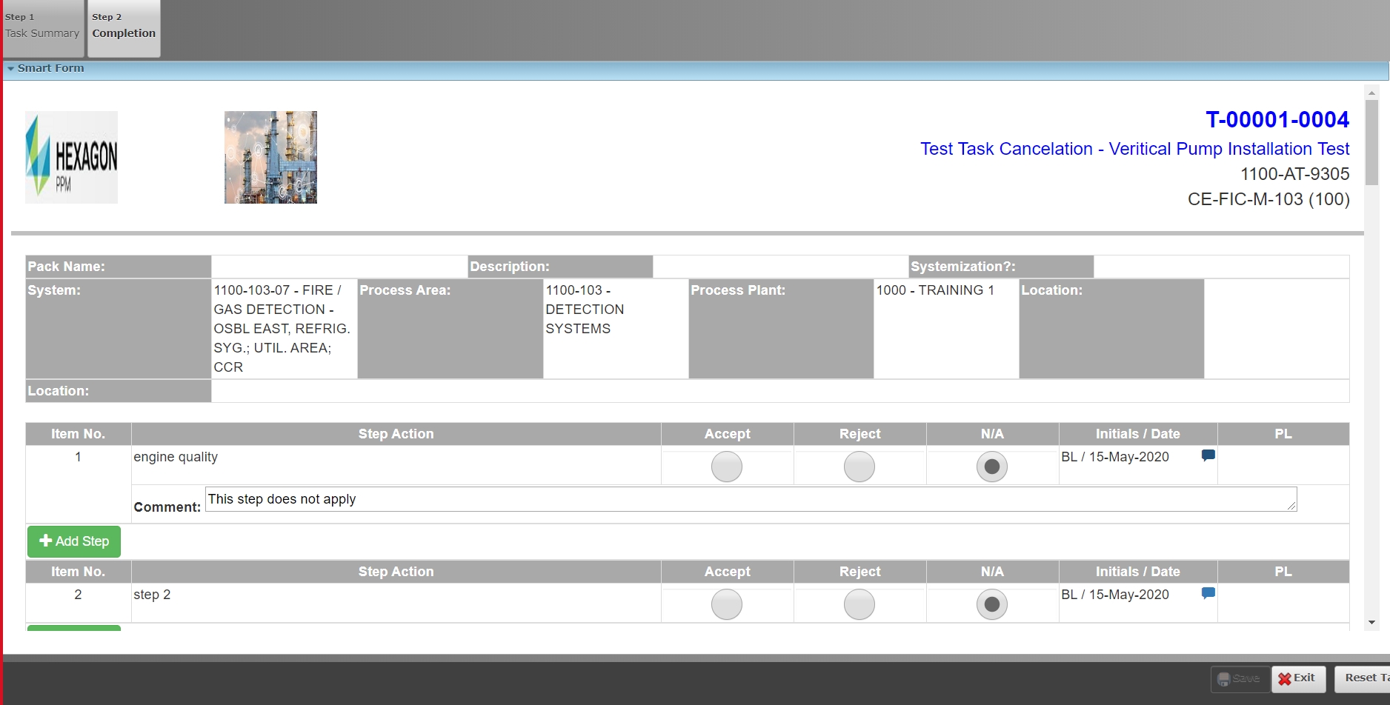1390x705 pixels.
Task: Select Accept radio for engine quality
Action: (727, 467)
